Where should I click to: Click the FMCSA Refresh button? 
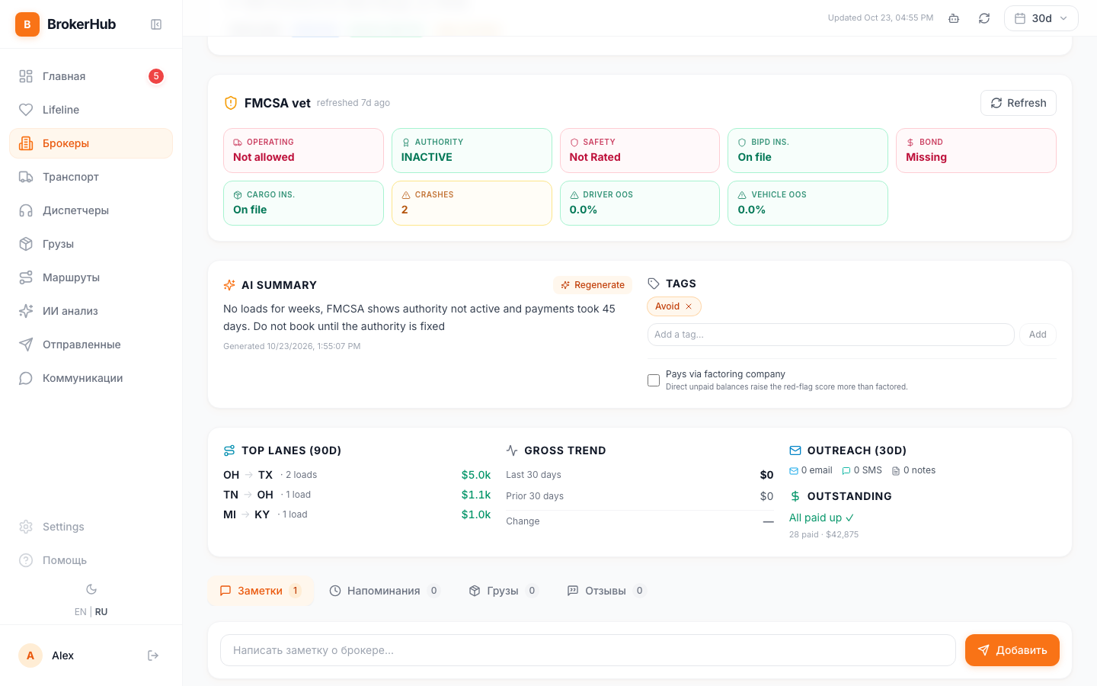click(1019, 103)
